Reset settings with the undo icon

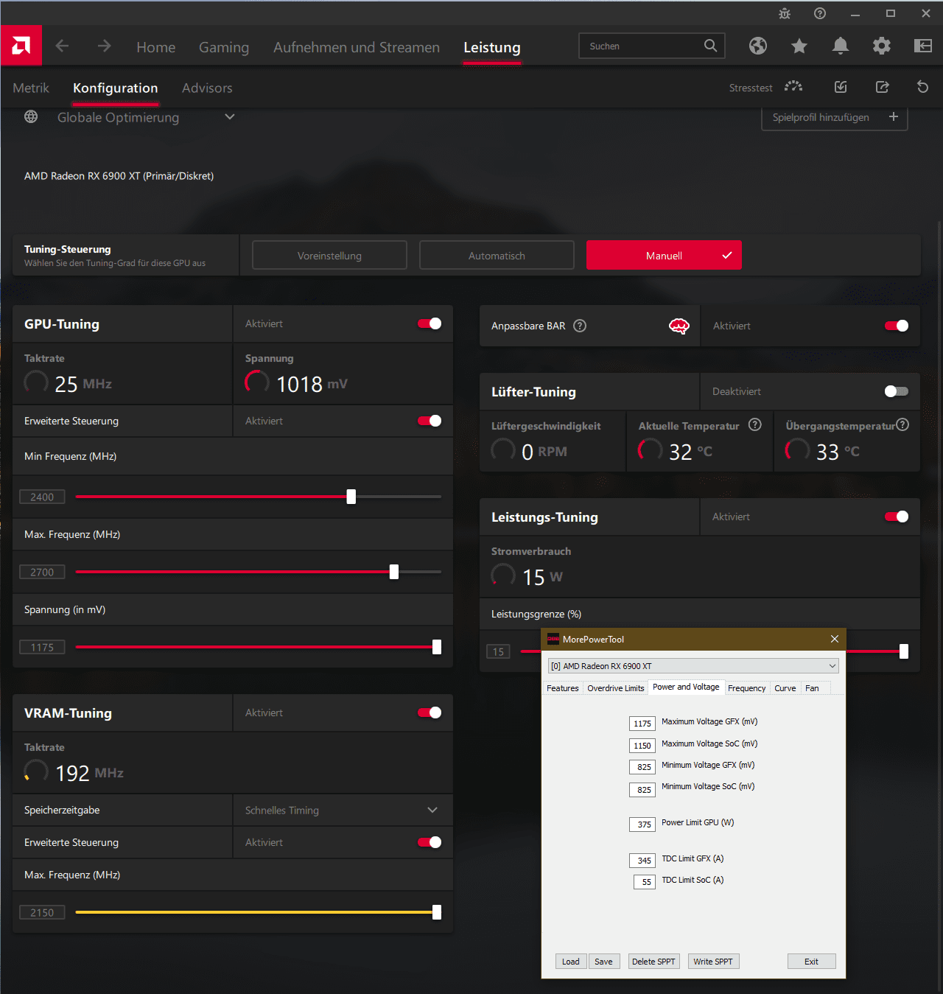[x=922, y=87]
